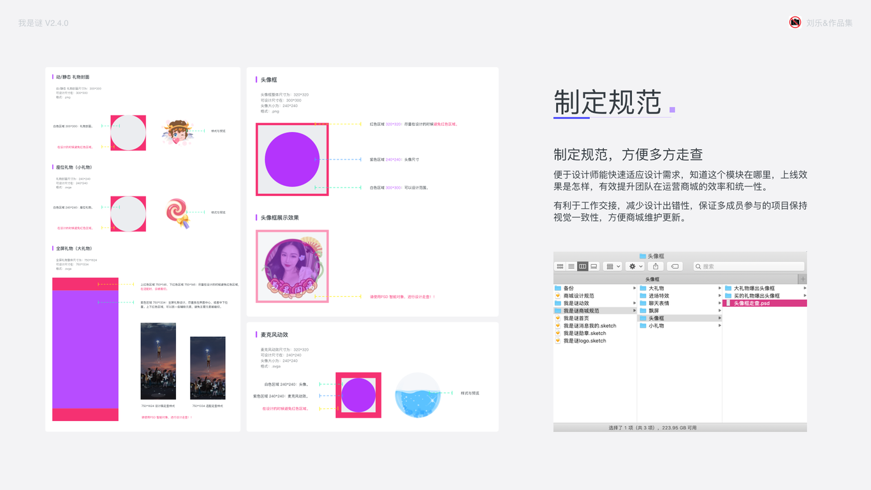Select Finder column view button
The height and width of the screenshot is (490, 871).
[x=583, y=266]
